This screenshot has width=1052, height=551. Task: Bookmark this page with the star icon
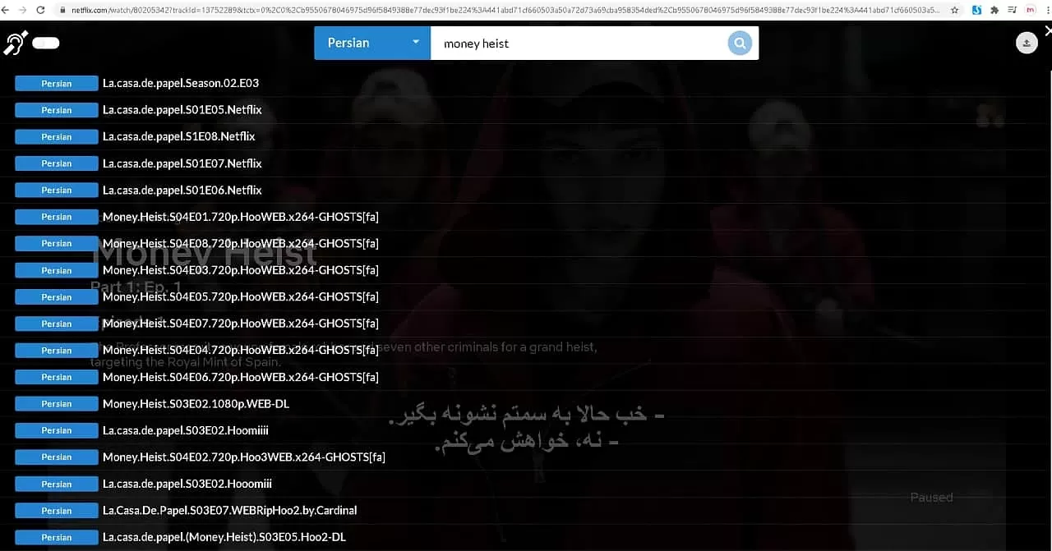(954, 10)
